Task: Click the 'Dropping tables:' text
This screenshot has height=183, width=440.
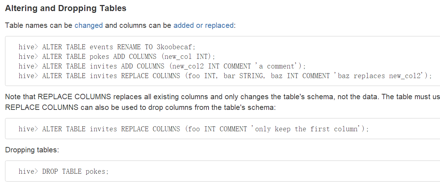Action: pyautogui.click(x=32, y=150)
